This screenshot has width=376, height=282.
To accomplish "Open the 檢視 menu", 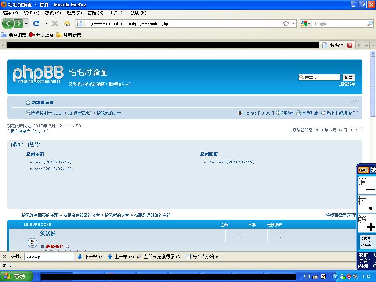I will click(53, 13).
